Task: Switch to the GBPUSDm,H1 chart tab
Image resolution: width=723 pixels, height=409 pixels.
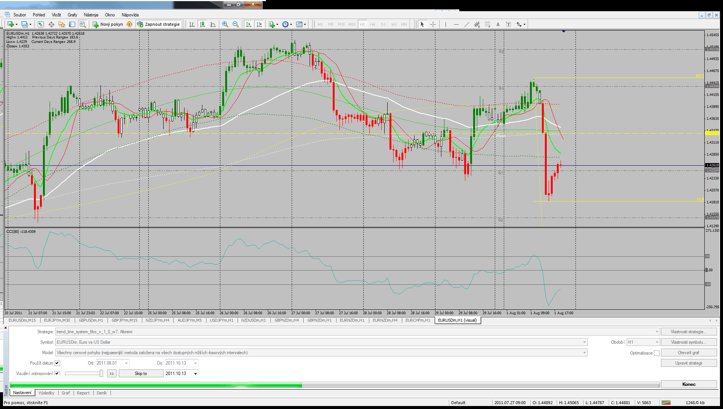Action: (91, 320)
